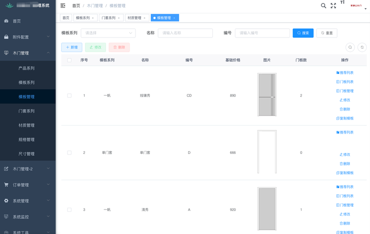Expand the 订单管理 sidebar menu
The image size is (370, 234).
[28, 185]
